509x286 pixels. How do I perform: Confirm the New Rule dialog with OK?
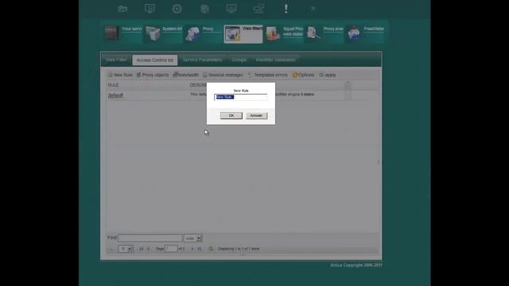231,115
